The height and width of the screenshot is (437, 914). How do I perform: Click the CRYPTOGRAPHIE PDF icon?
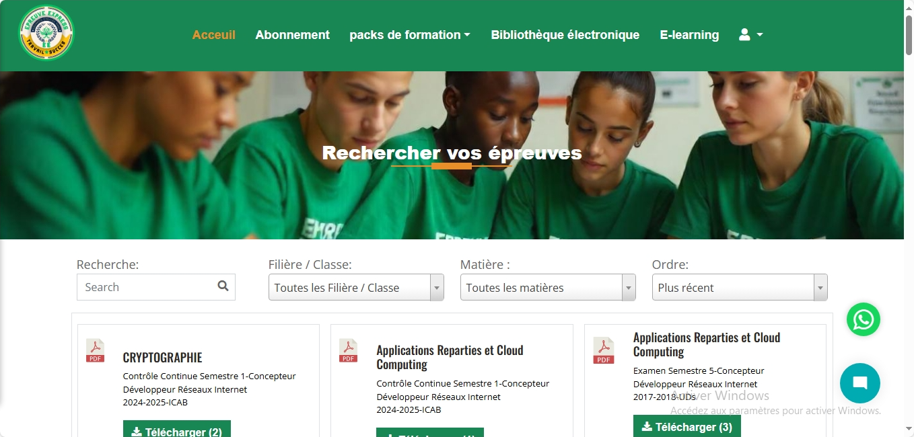[96, 350]
